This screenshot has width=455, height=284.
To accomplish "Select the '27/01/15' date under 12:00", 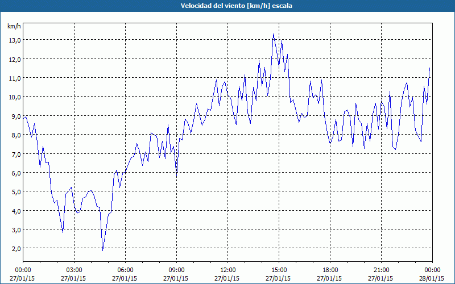I will click(227, 278).
